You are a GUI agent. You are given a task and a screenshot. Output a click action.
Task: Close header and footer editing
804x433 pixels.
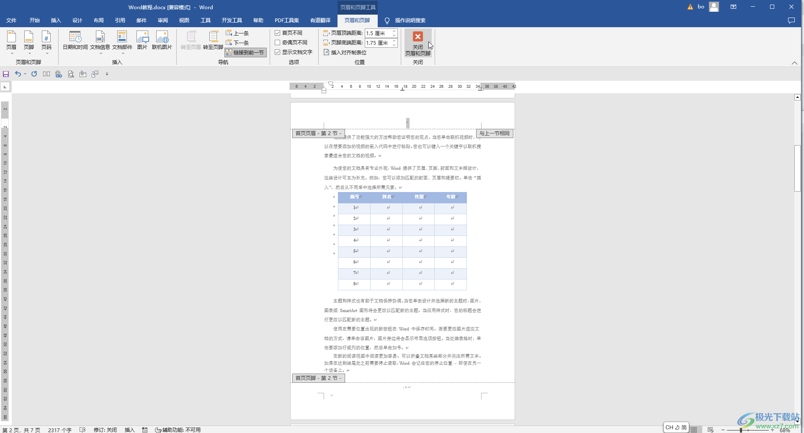[x=418, y=43]
